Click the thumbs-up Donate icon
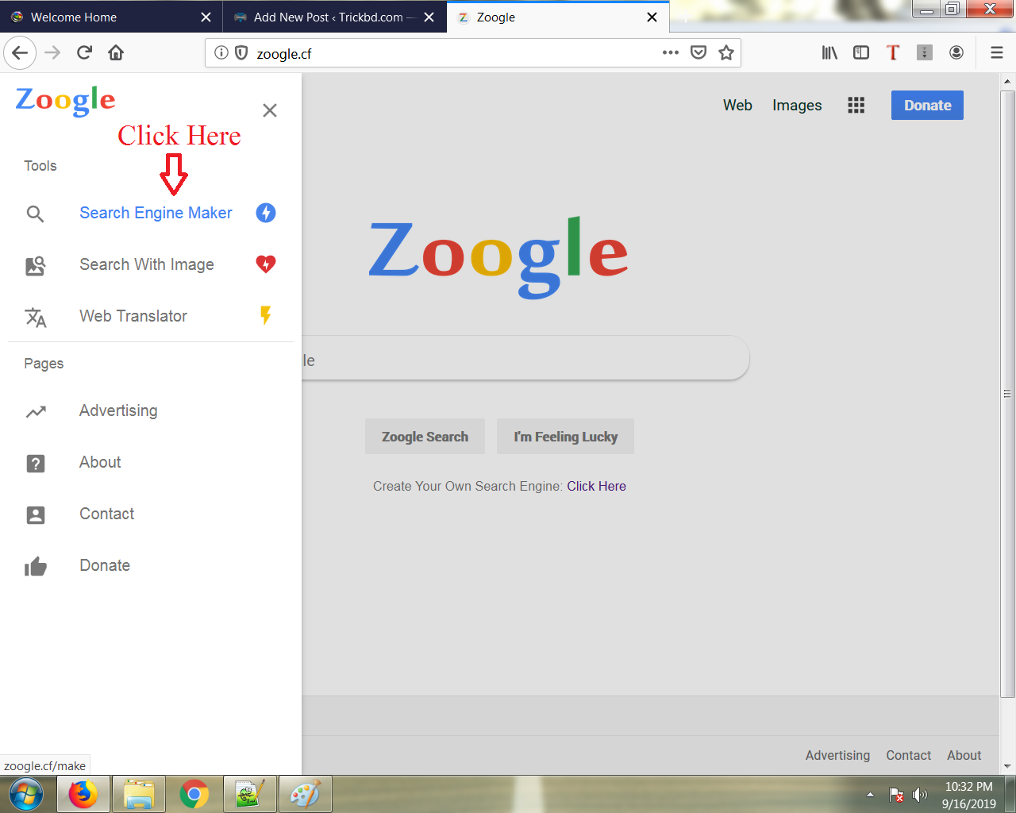Image resolution: width=1016 pixels, height=813 pixels. (36, 566)
